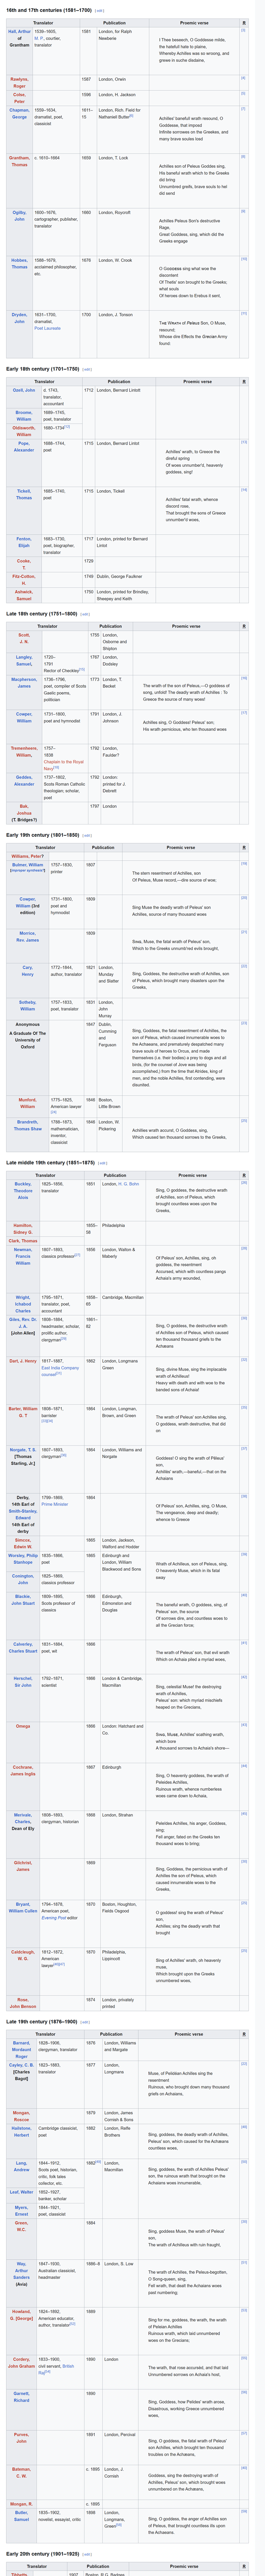Open the Calverley, Charles Stuart link
This screenshot has height=2576, width=265.
pos(23,1648)
